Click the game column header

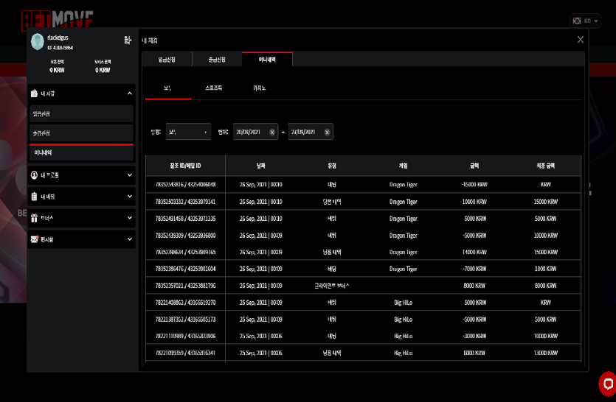pyautogui.click(x=403, y=166)
